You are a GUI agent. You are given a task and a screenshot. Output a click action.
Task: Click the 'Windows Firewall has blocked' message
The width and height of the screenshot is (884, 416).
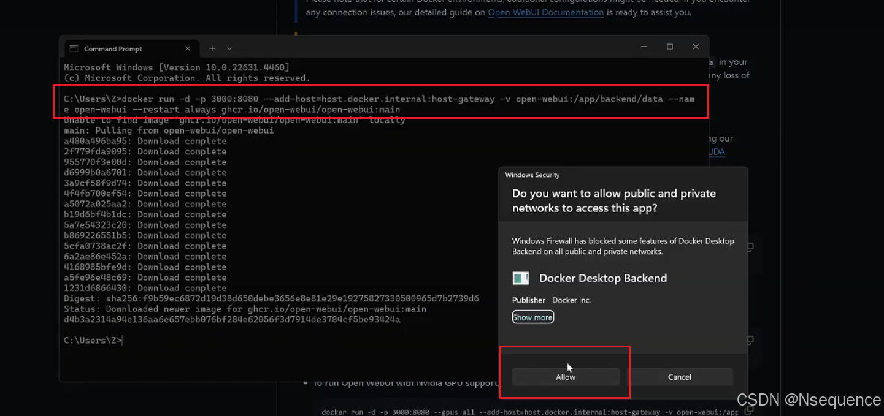tap(623, 246)
